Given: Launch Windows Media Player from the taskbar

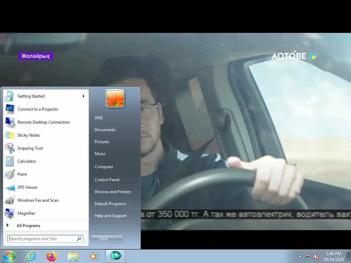Looking at the screenshot, I should (x=93, y=256).
